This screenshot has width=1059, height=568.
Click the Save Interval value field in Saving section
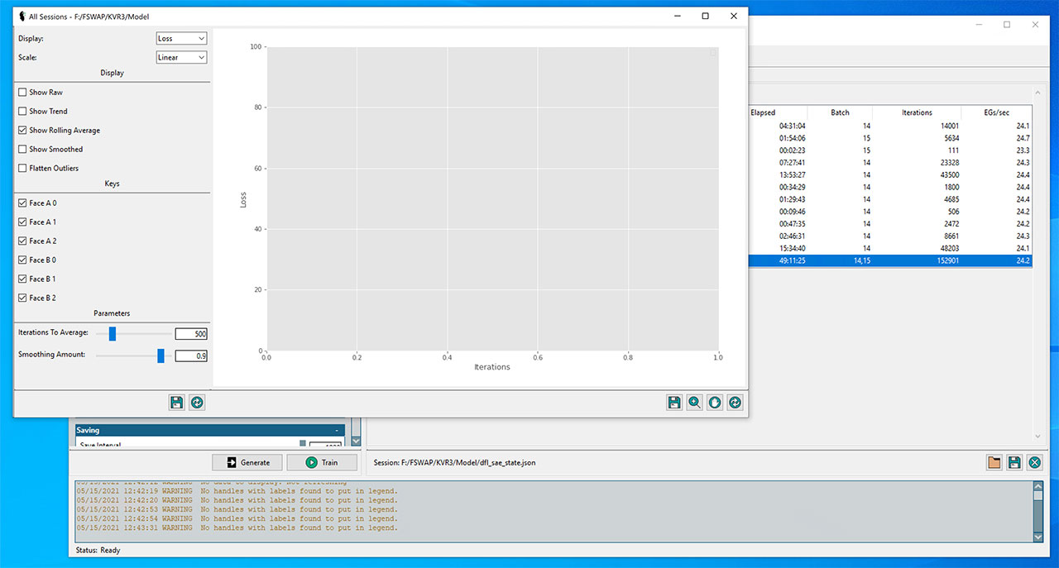pos(325,446)
